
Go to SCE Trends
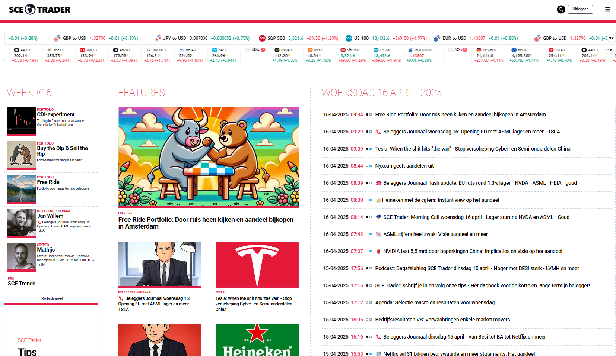(x=22, y=284)
